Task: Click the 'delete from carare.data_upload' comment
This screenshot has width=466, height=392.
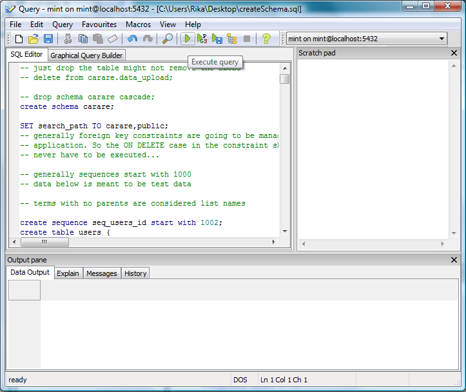Action: point(96,77)
